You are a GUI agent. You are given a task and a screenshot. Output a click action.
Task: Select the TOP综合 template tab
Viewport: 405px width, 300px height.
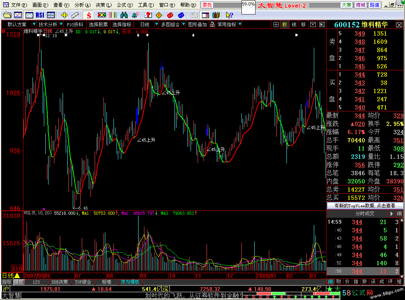point(83,282)
